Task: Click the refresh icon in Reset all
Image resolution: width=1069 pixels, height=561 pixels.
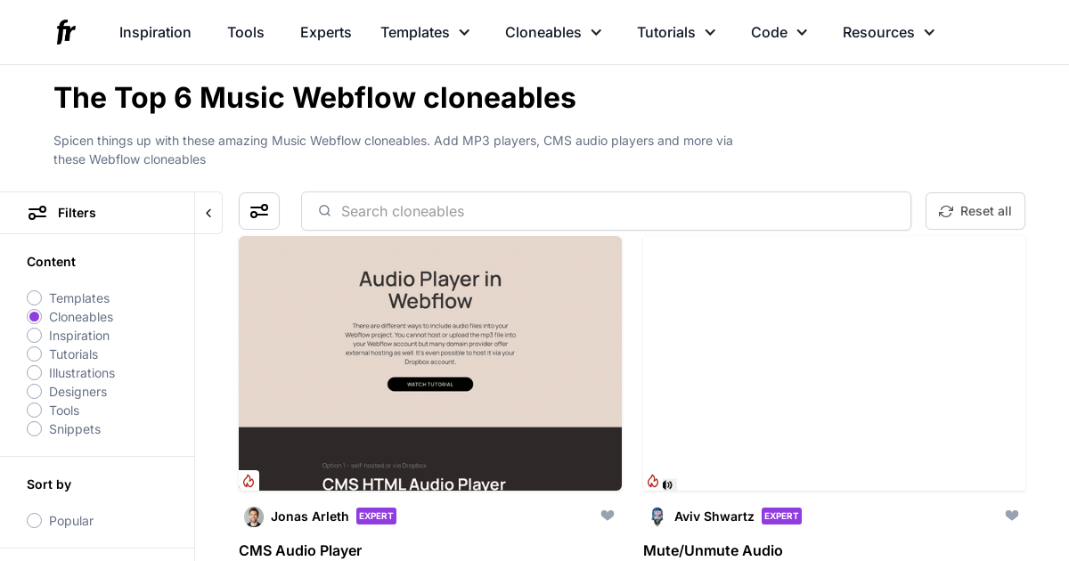Action: tap(946, 211)
